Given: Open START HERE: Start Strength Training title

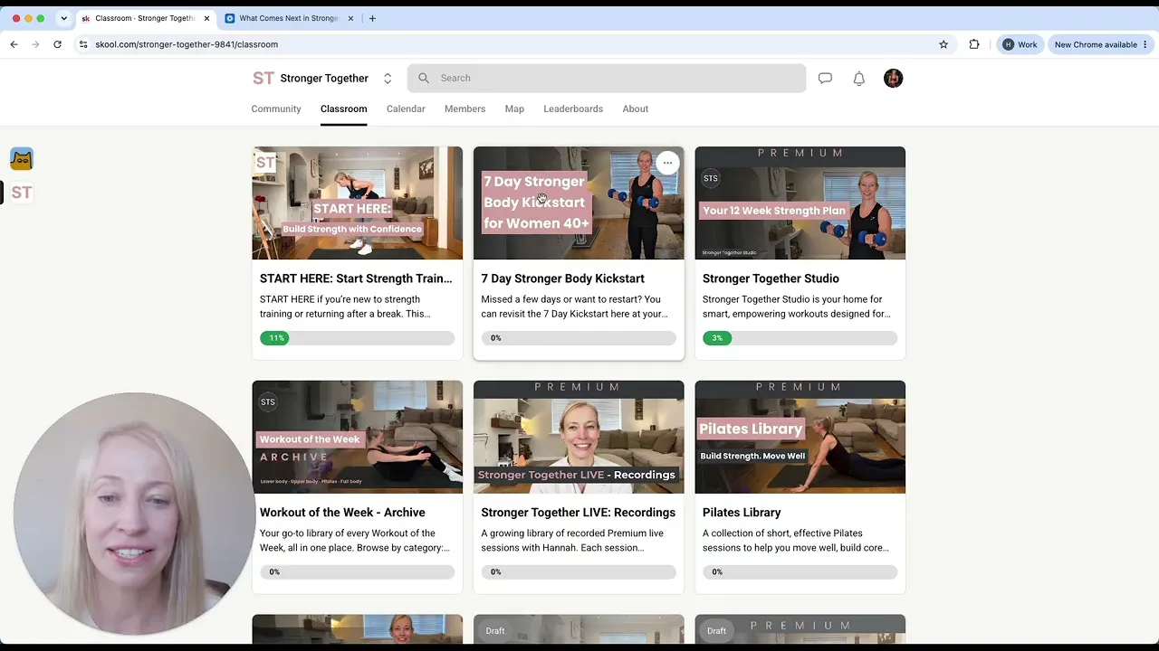Looking at the screenshot, I should pos(356,278).
